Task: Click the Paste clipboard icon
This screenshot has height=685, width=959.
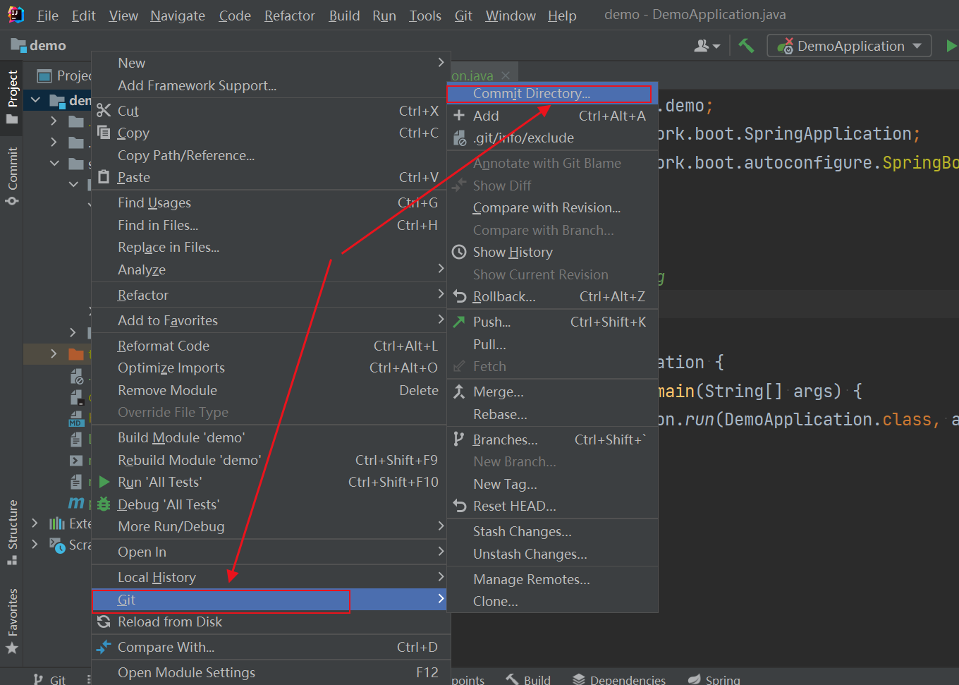Action: (x=104, y=177)
